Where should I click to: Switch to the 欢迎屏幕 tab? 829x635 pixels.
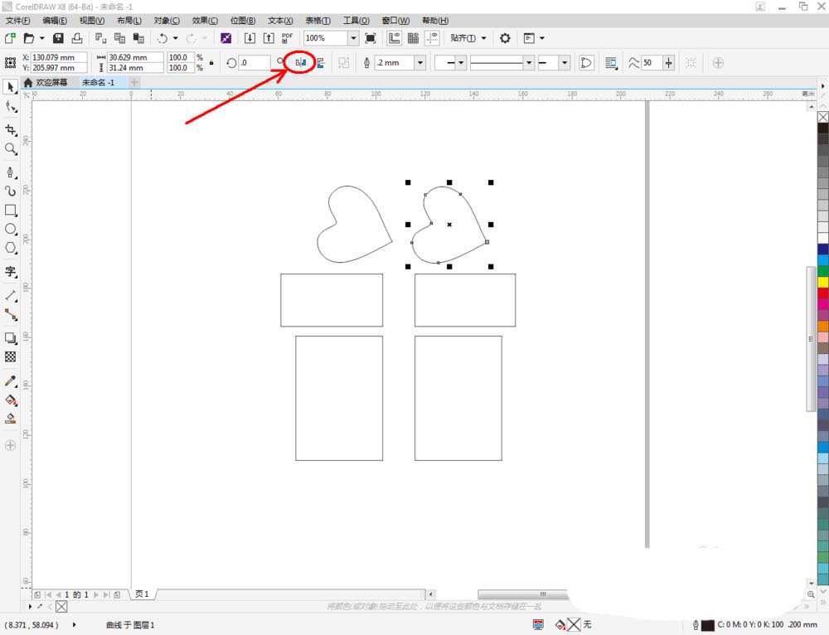point(46,82)
